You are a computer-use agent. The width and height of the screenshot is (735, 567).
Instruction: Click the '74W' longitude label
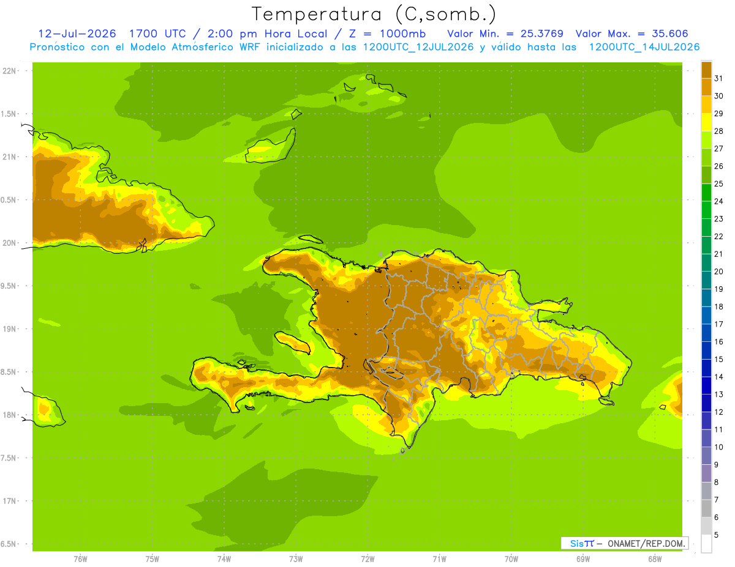(224, 559)
